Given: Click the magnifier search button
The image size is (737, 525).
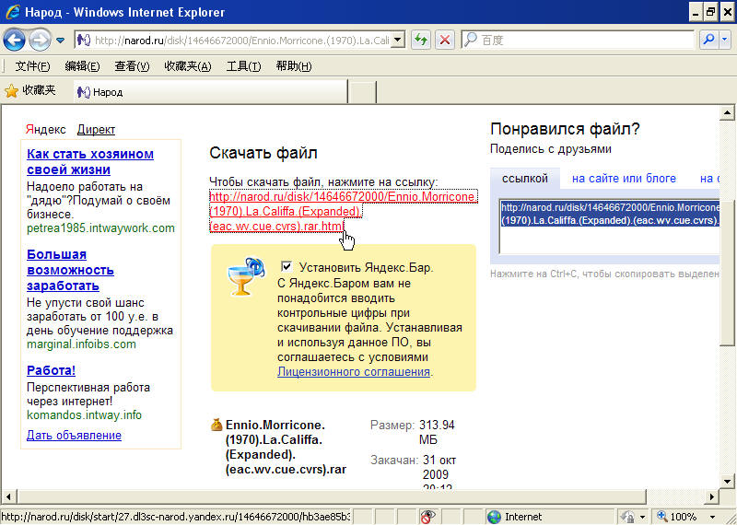Looking at the screenshot, I should 708,41.
